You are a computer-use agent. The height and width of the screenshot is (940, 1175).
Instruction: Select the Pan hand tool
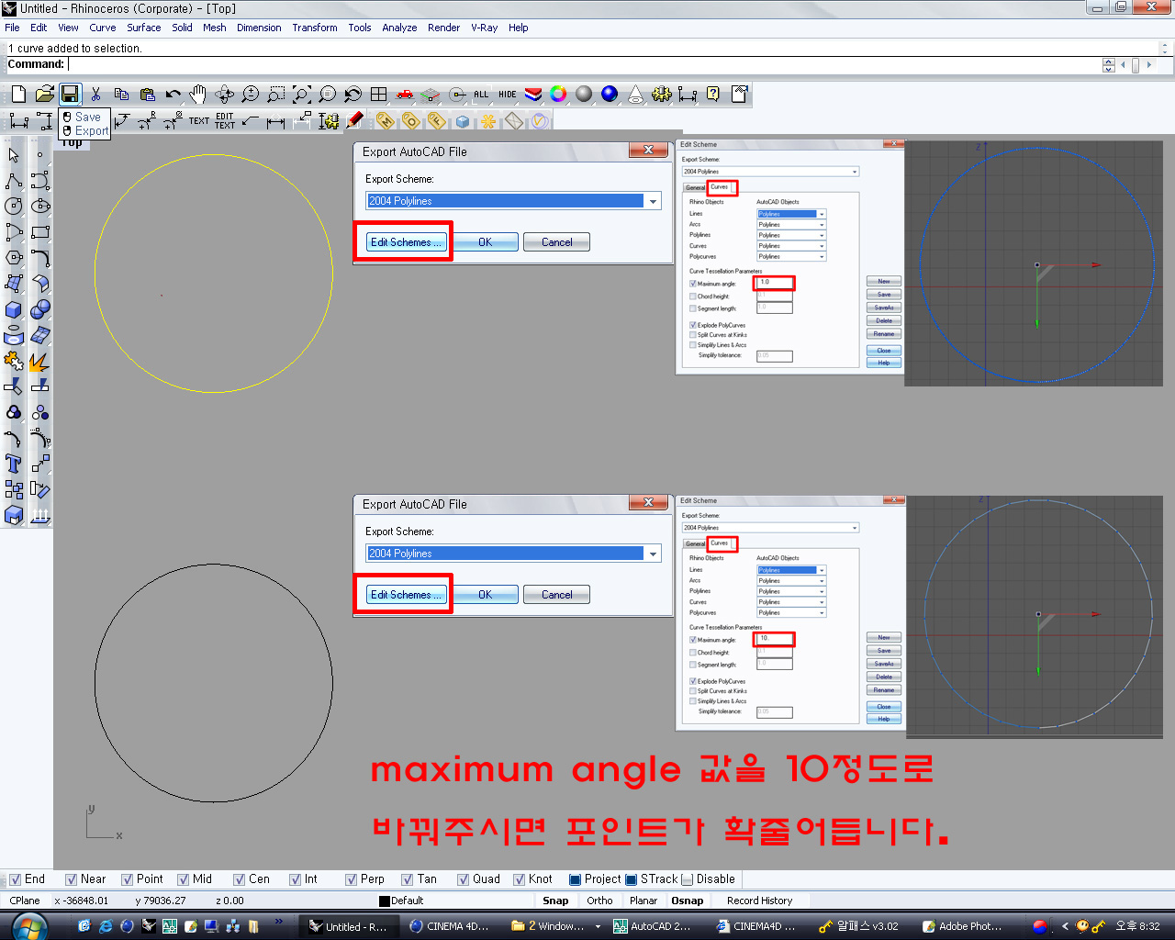(x=198, y=95)
